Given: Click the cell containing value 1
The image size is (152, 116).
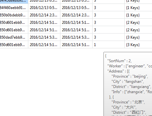Looking at the screenshot, I should [x=108, y=44].
